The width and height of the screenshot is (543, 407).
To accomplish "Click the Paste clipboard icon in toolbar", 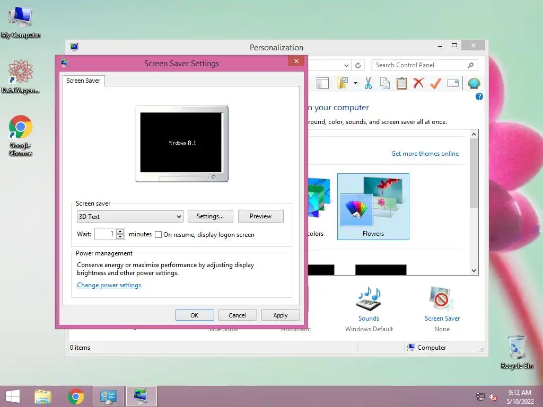I will (402, 83).
